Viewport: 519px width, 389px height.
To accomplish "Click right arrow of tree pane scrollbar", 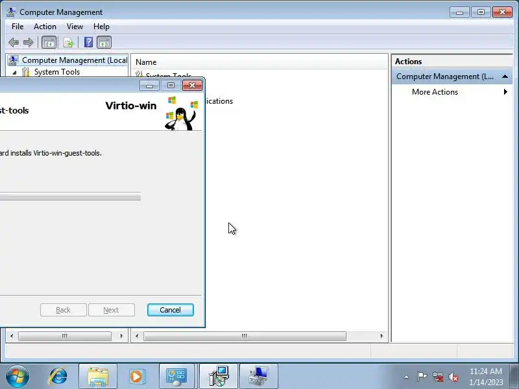I will coord(121,336).
